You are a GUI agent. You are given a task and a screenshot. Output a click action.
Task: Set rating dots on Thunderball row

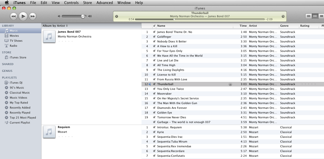[x=309, y=84]
